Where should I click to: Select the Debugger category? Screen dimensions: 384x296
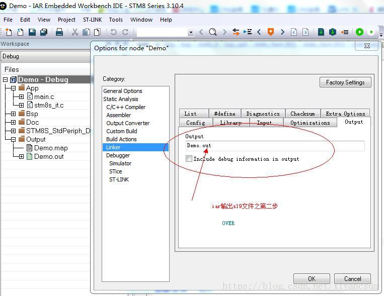[118, 155]
